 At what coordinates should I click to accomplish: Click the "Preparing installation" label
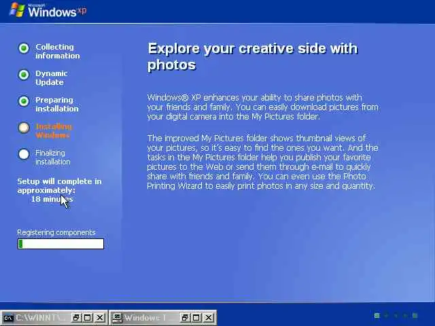57,104
